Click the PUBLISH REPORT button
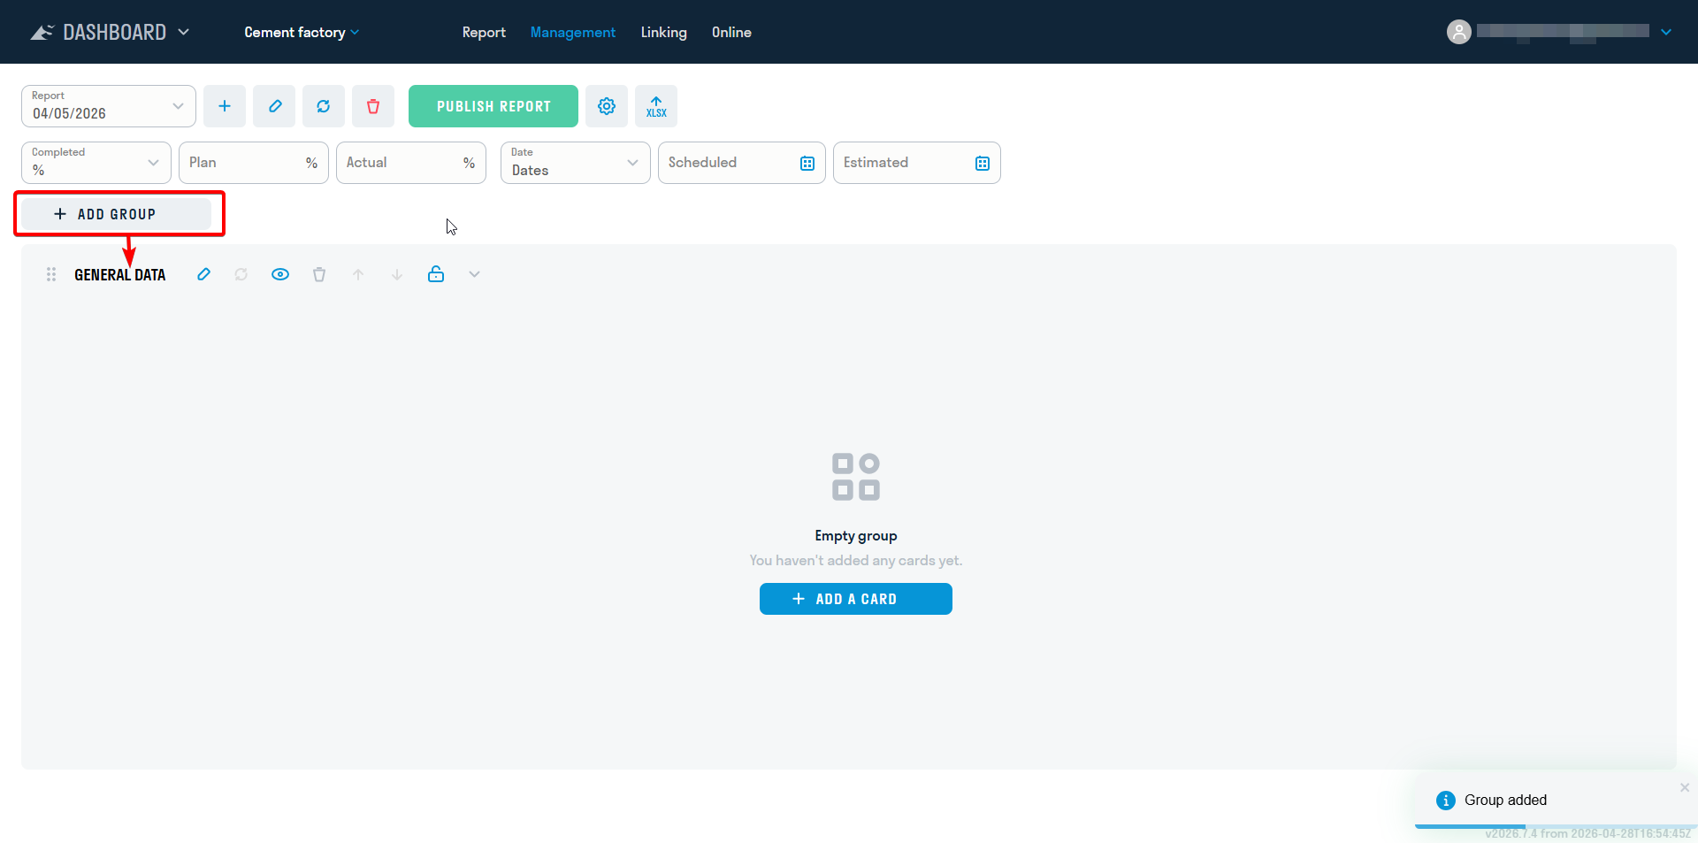Image resolution: width=1698 pixels, height=843 pixels. (x=493, y=106)
